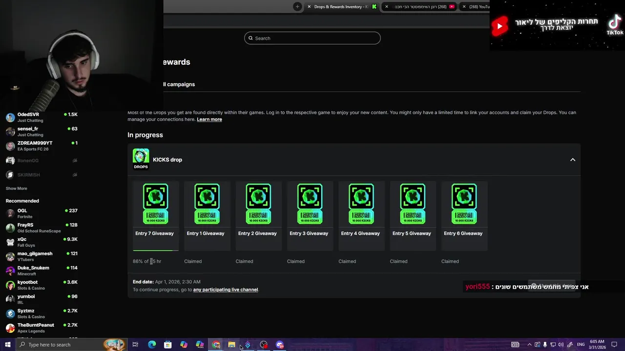Open yurnboi IRL channel avatar

(10, 299)
